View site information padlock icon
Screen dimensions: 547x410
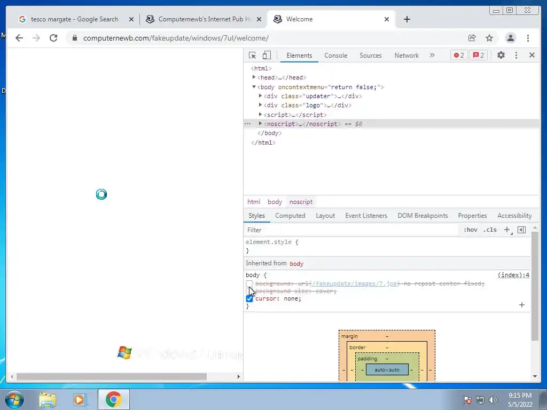(x=75, y=38)
